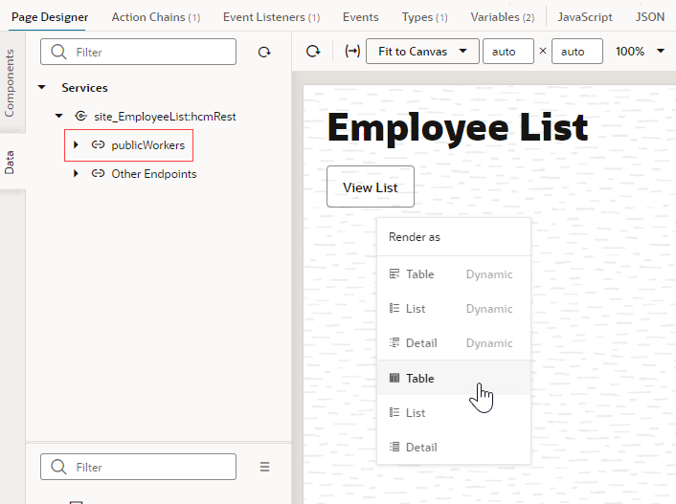
Task: Switch to the JavaScript tab
Action: tap(585, 17)
